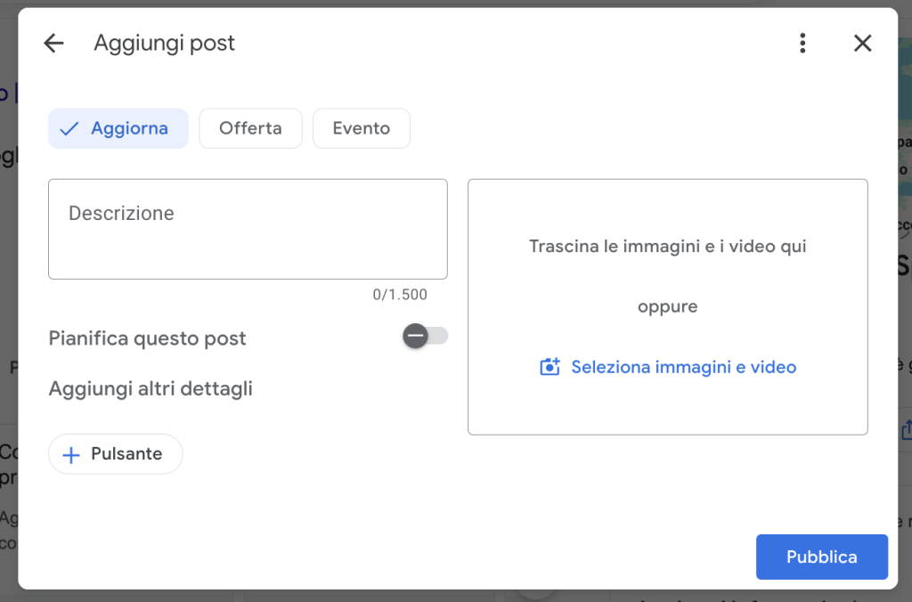Click the Trascina le immagini text
The height and width of the screenshot is (602, 912).
[x=668, y=246]
